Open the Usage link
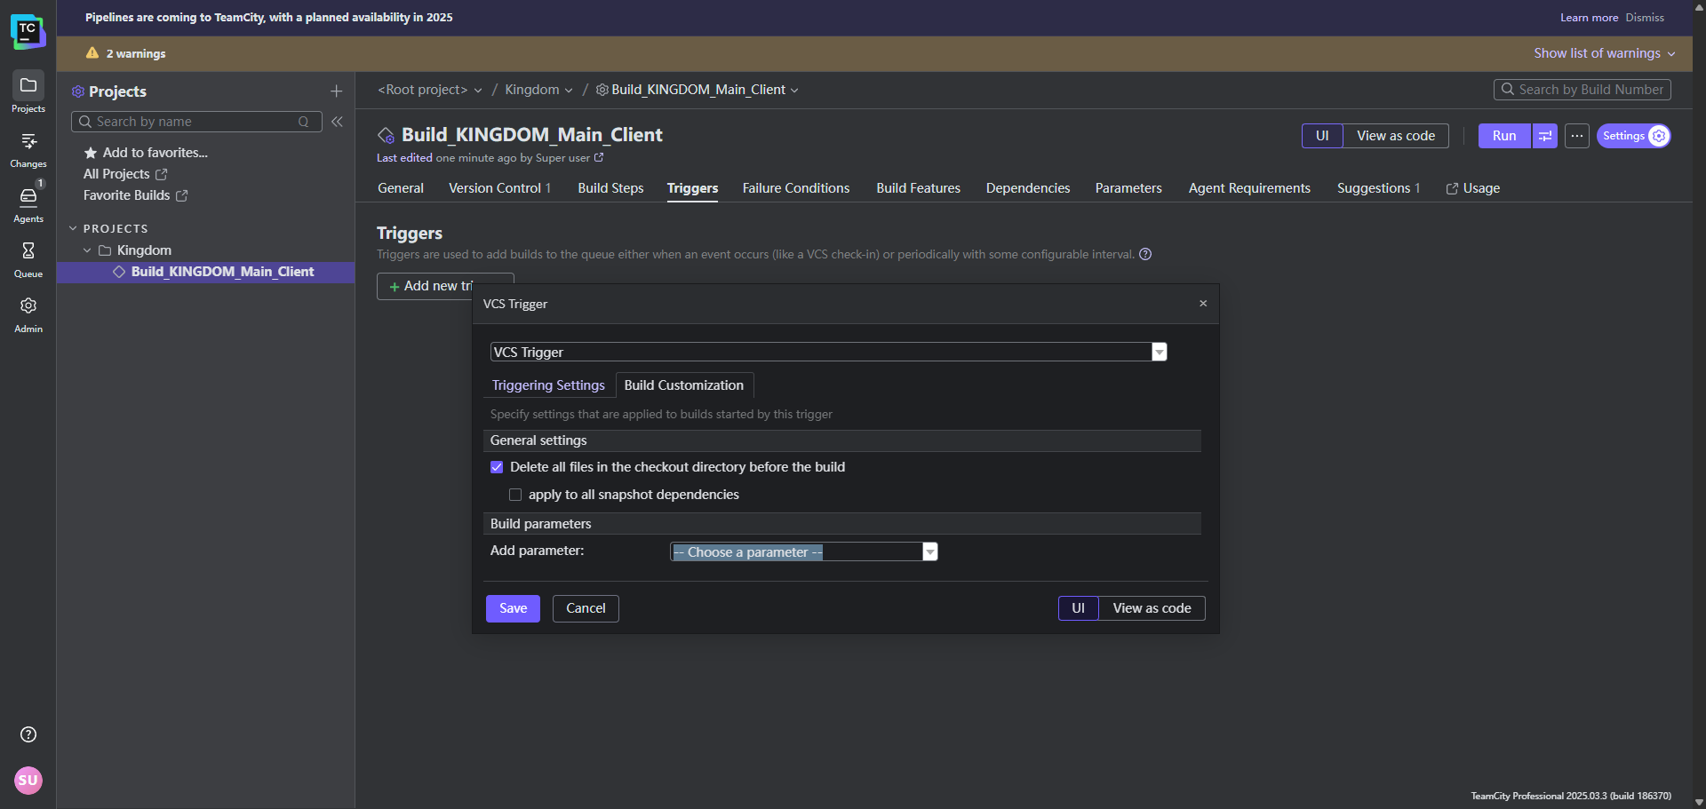 [1473, 188]
